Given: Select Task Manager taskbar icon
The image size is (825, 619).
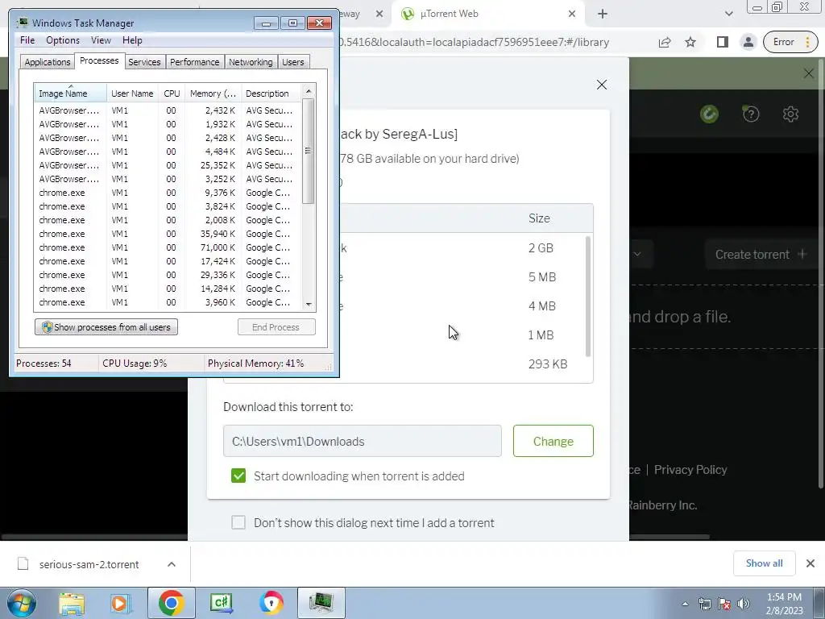Looking at the screenshot, I should (x=321, y=603).
